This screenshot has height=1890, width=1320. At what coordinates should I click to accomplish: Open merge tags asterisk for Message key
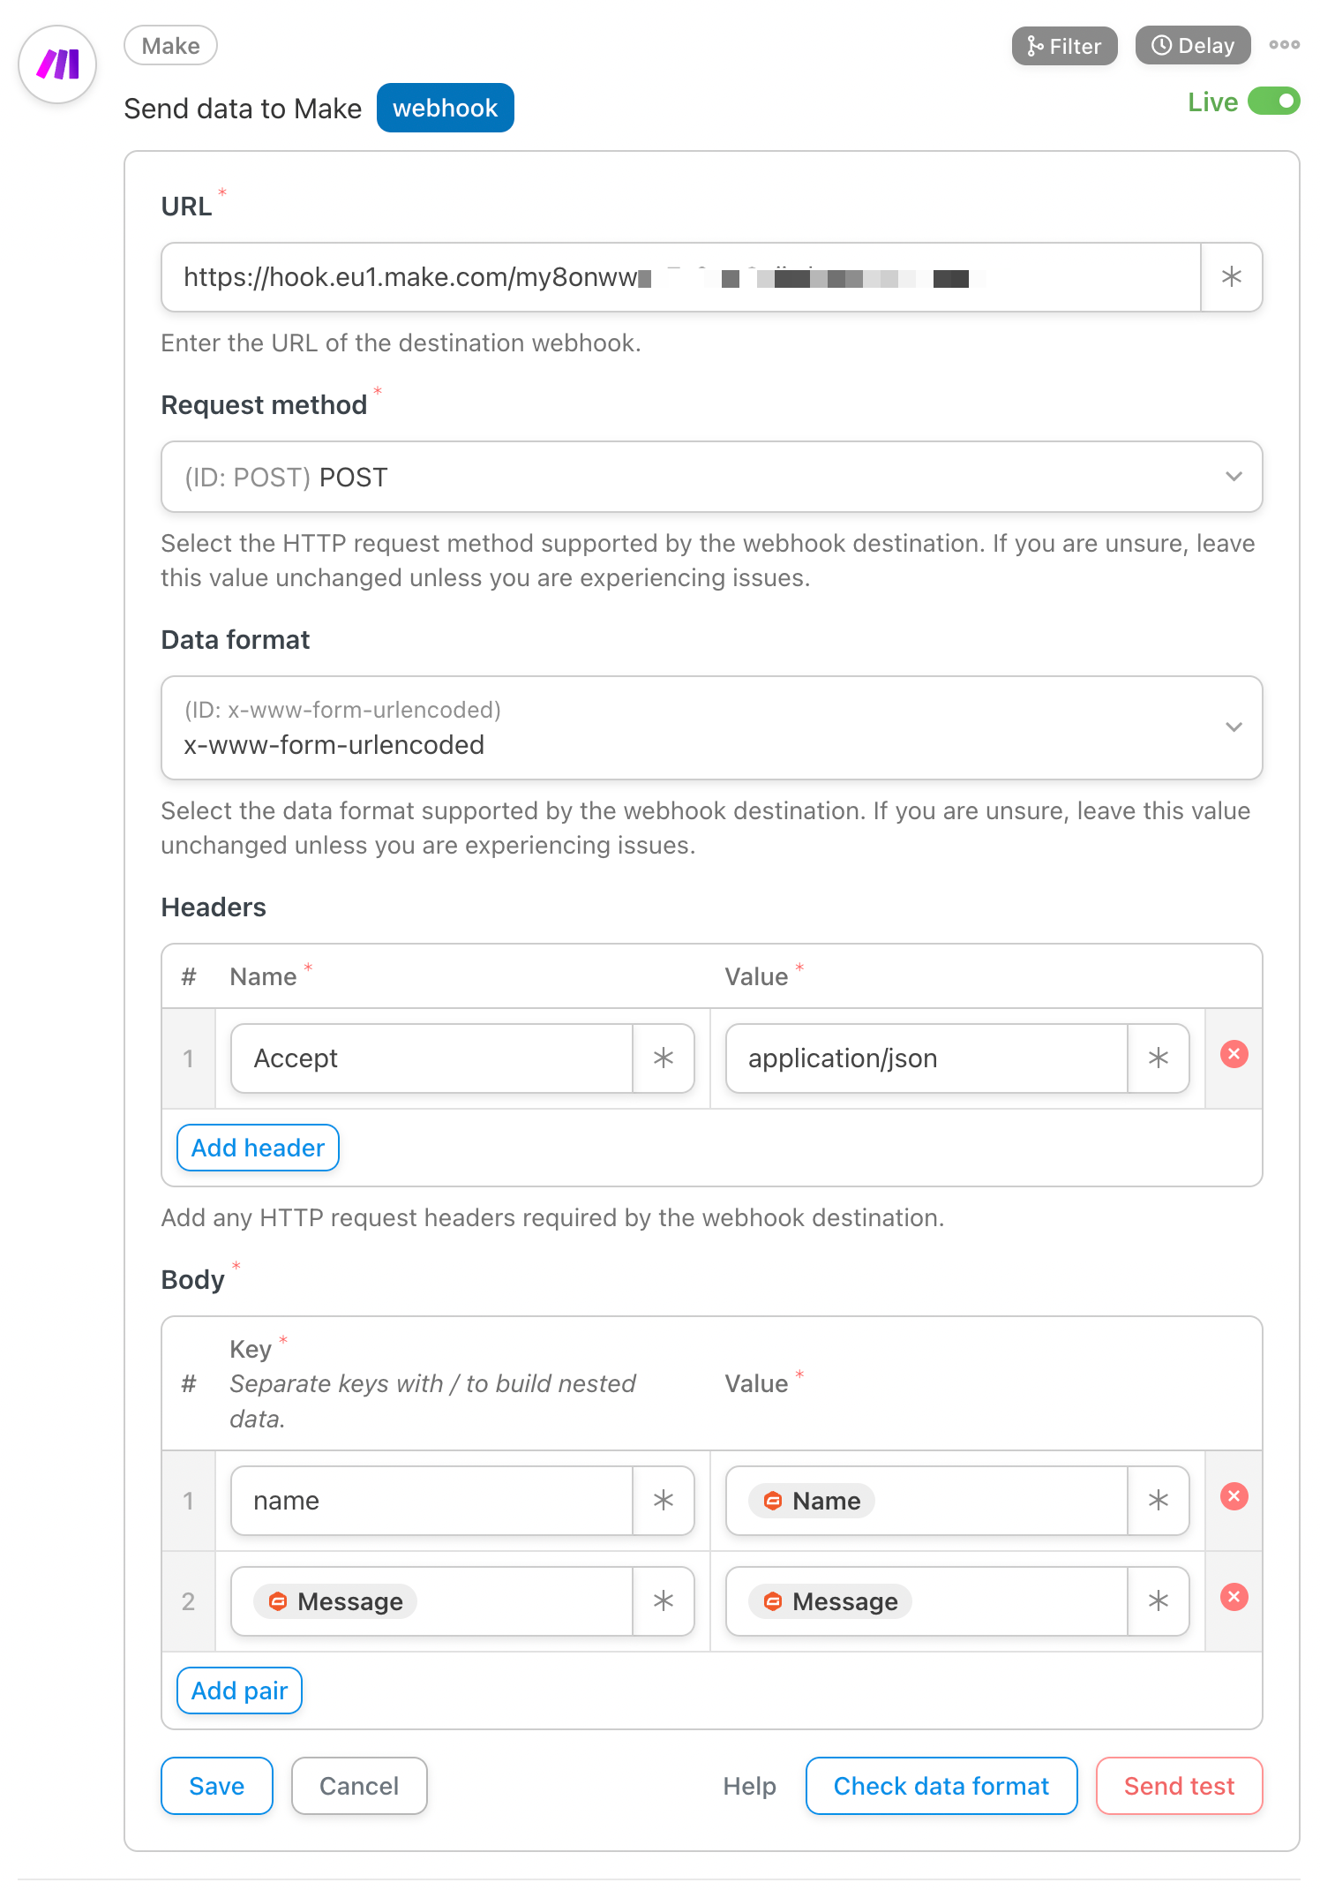pyautogui.click(x=663, y=1601)
